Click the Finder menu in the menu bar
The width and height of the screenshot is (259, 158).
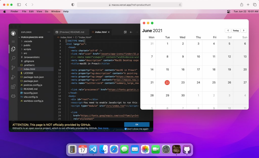(14, 12)
